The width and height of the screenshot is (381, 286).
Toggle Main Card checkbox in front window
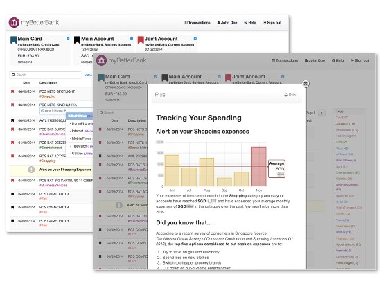[156, 77]
